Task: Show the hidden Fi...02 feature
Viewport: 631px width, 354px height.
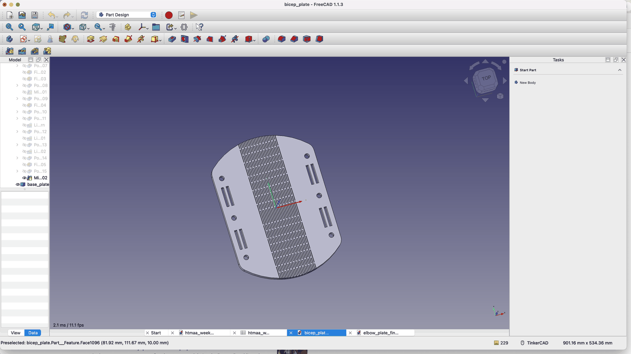Action: pos(24,72)
